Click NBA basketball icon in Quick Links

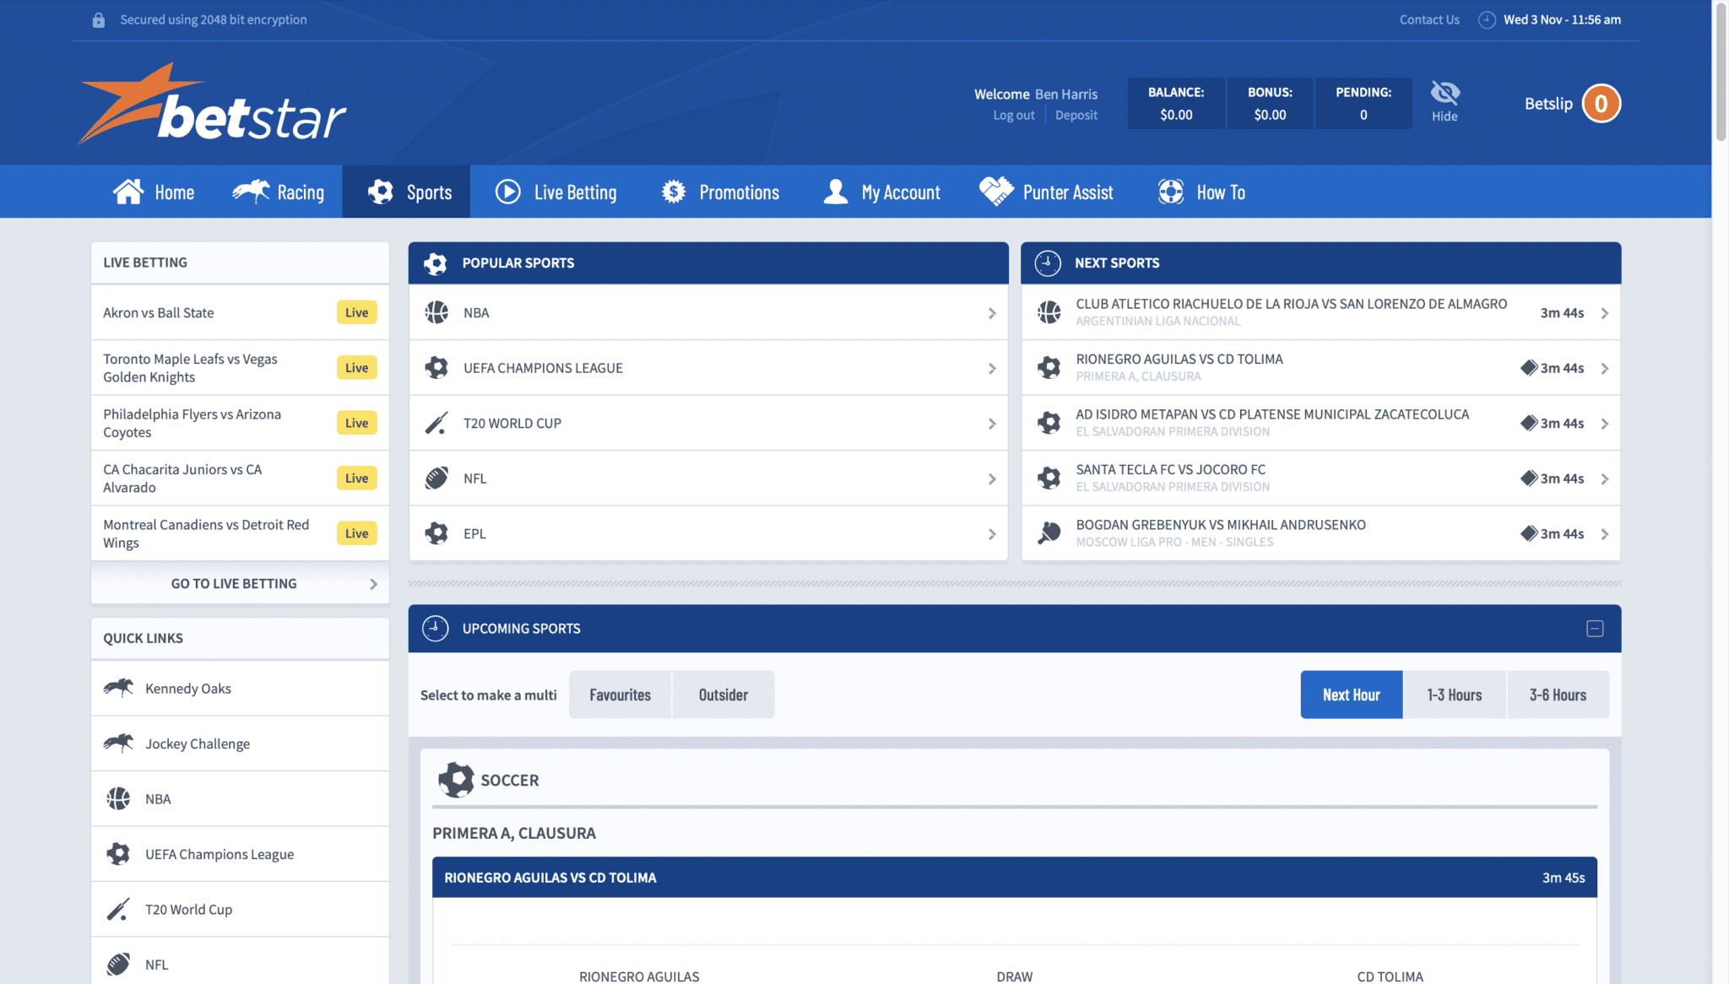click(118, 798)
